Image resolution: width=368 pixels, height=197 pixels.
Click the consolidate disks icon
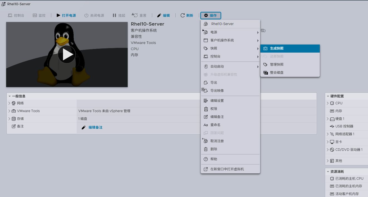[x=265, y=73]
